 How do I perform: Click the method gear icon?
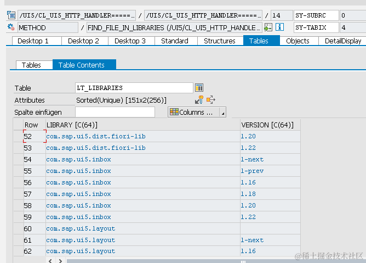(x=11, y=27)
